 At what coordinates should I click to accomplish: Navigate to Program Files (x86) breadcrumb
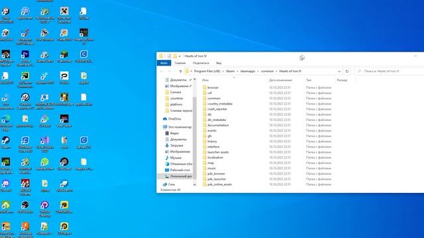click(207, 71)
